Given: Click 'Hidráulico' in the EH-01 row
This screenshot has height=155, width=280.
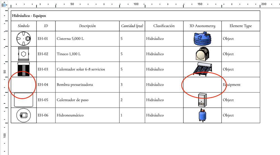Looking at the screenshot, I should 155,39.
